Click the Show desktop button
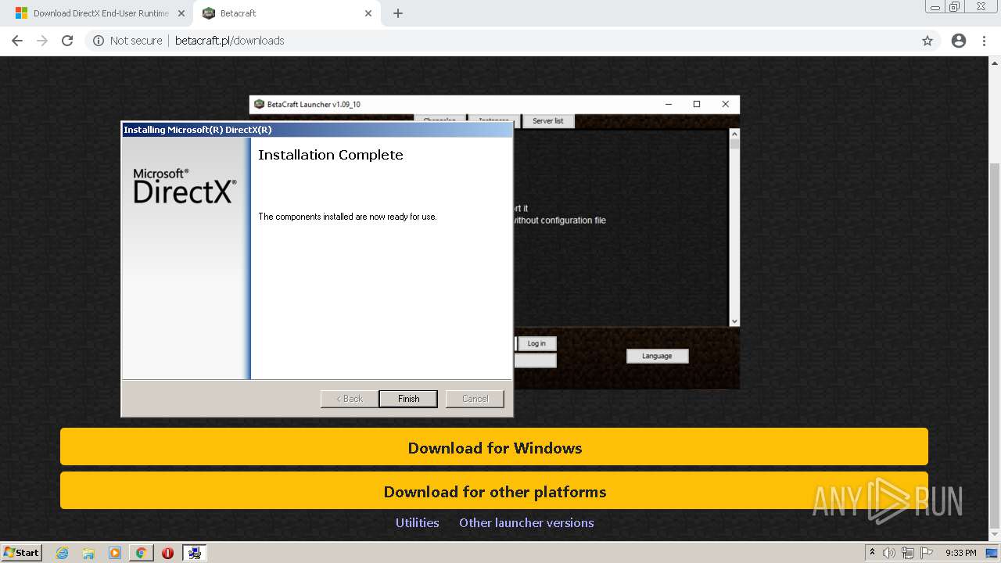The width and height of the screenshot is (1001, 563). pyautogui.click(x=992, y=553)
